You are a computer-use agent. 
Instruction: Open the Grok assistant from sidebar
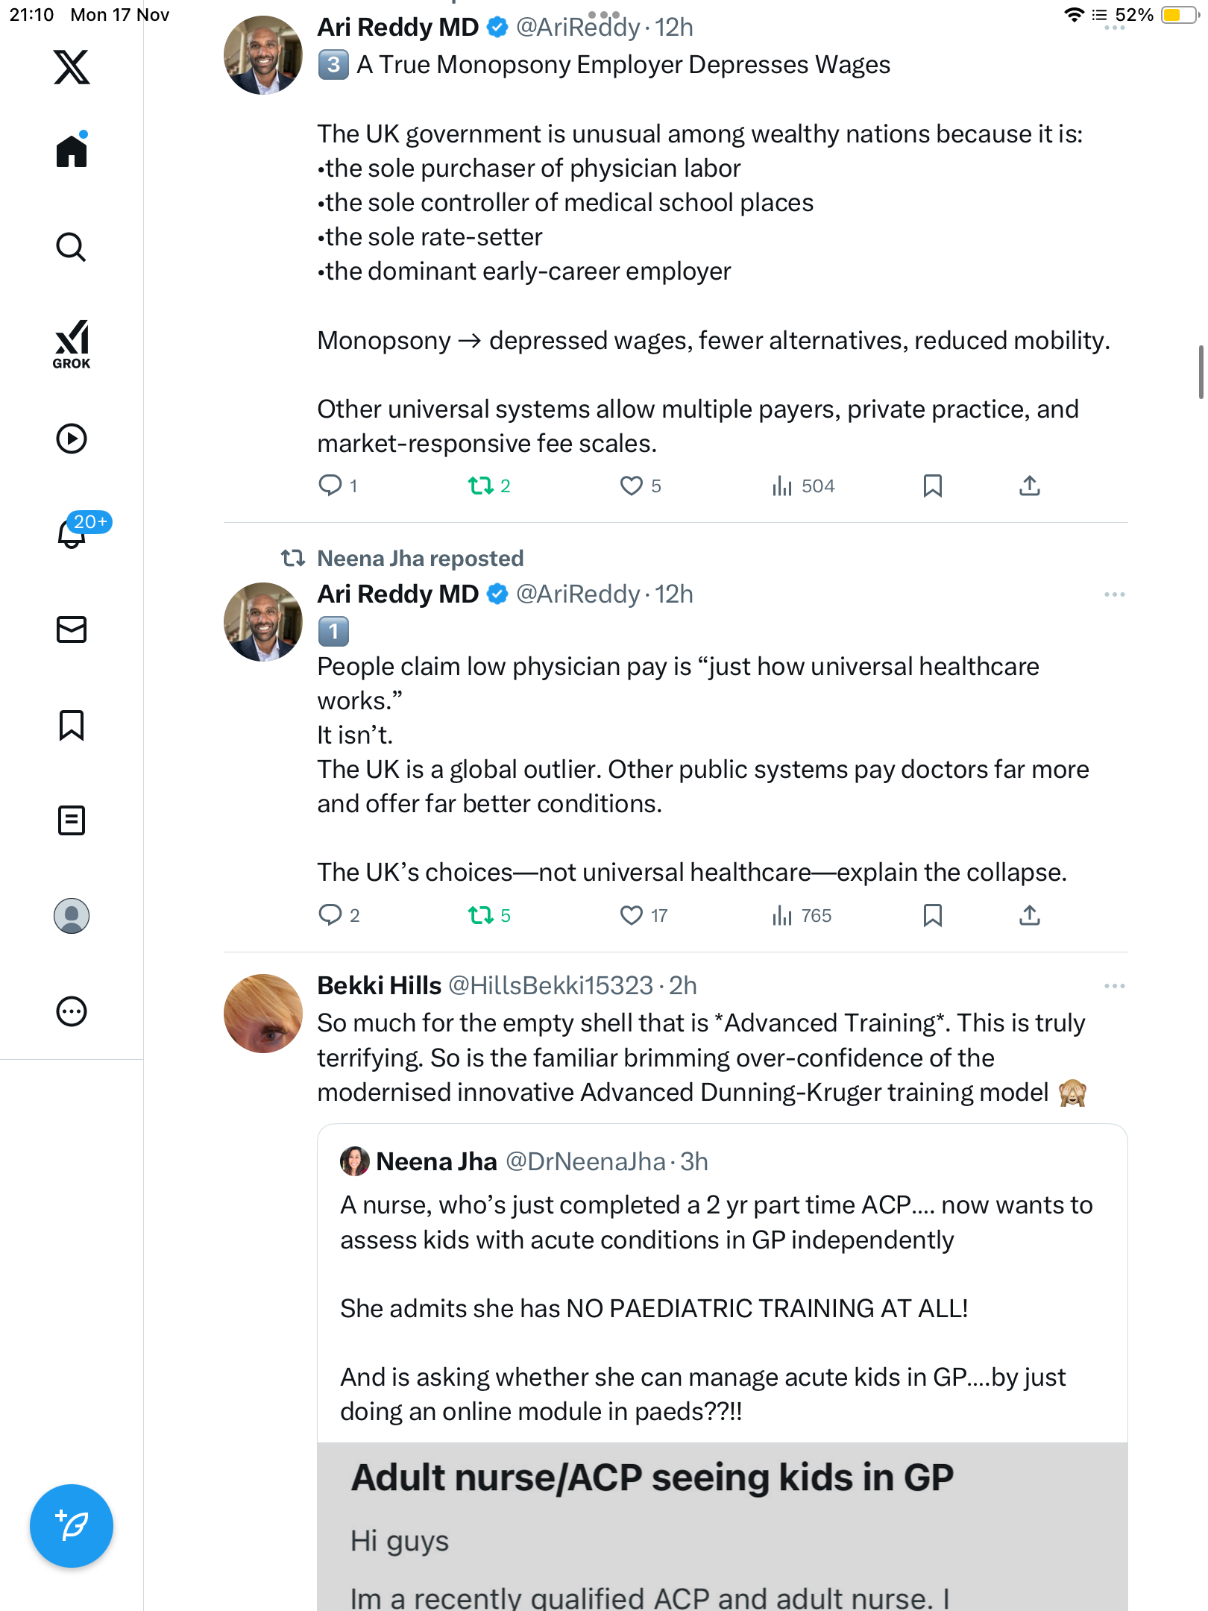point(72,344)
